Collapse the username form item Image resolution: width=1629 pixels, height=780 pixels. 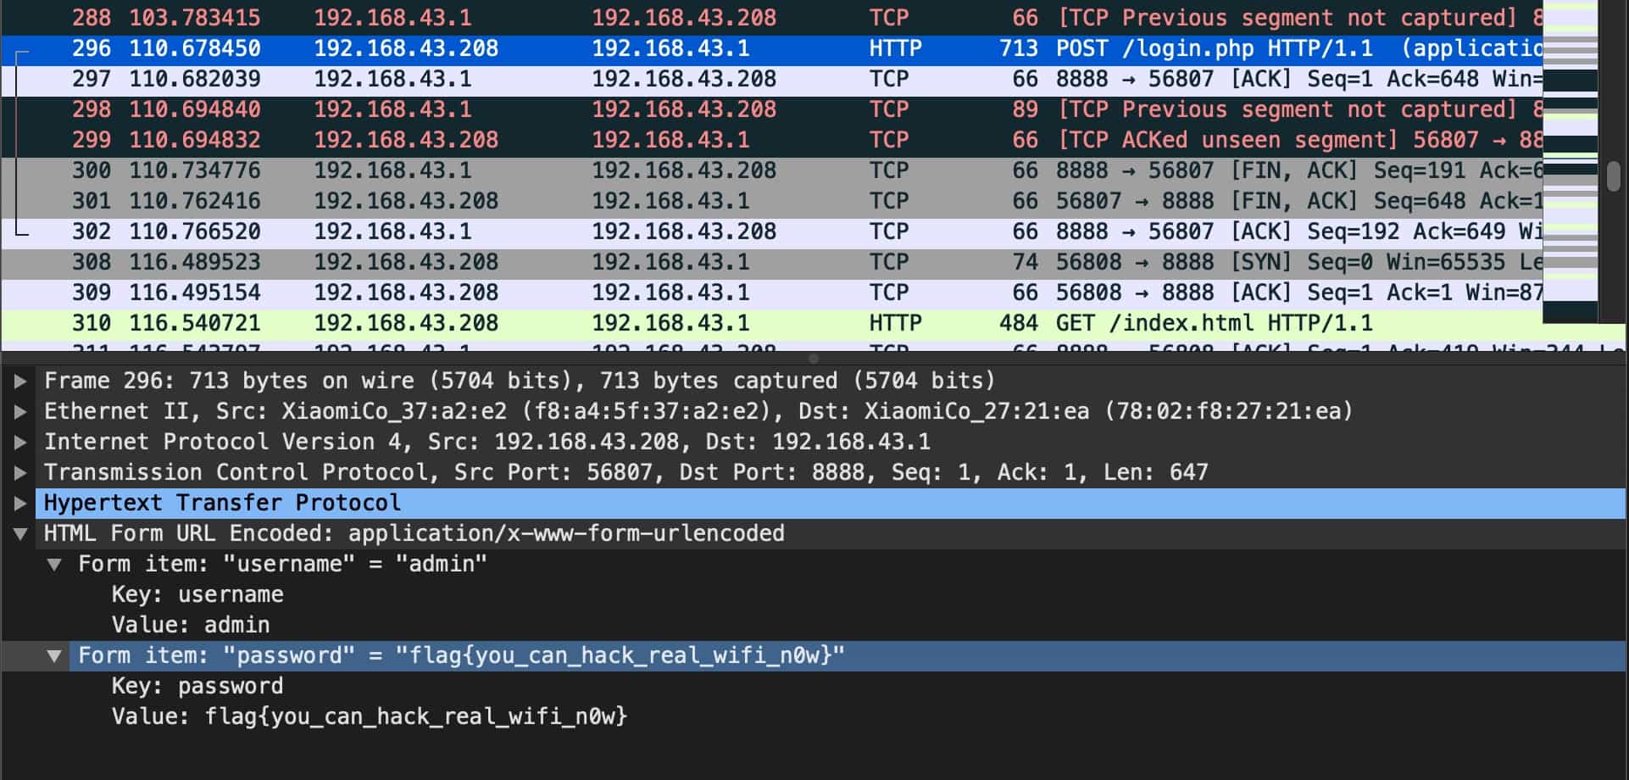[x=54, y=564]
